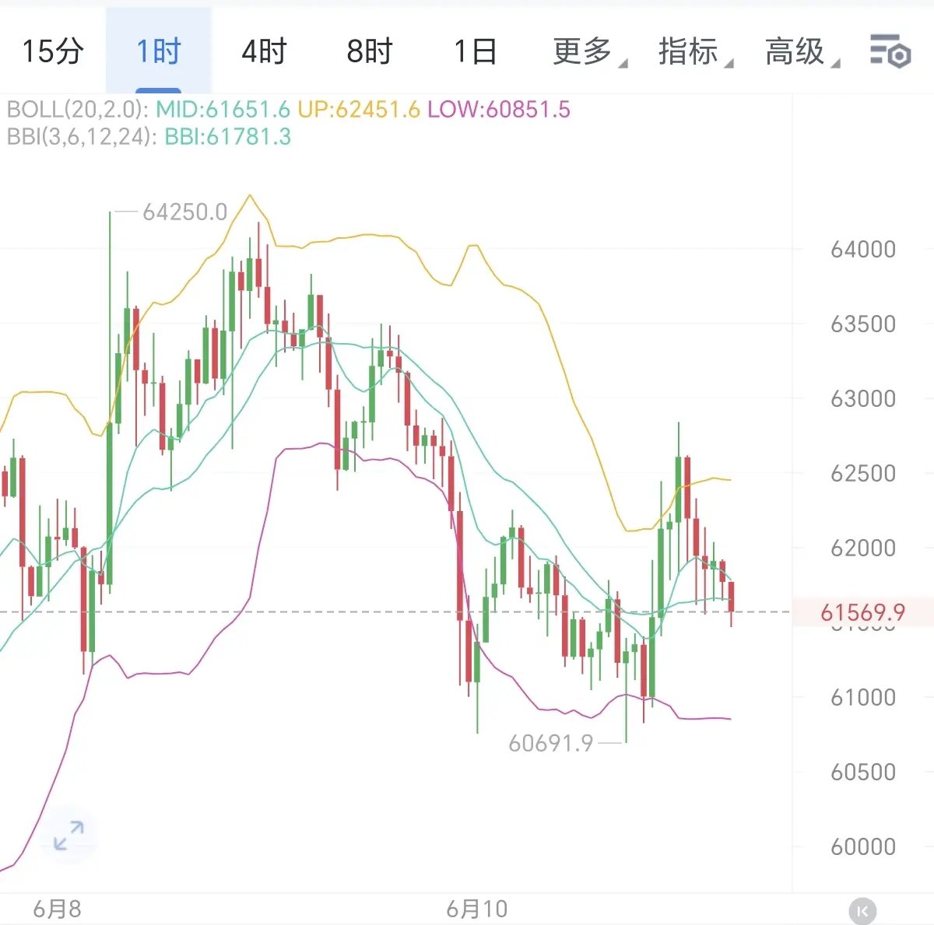Click the 6月10 date axis label
The image size is (934, 925).
[x=476, y=909]
